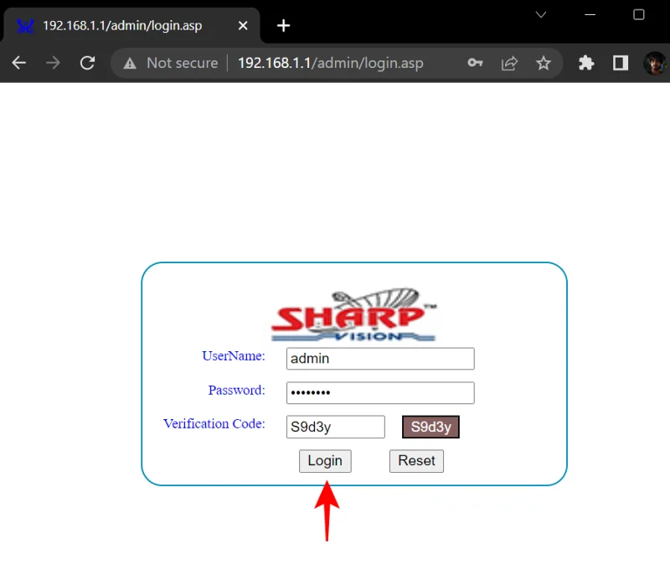Click the Verification Code input field
670x575 pixels.
[336, 427]
